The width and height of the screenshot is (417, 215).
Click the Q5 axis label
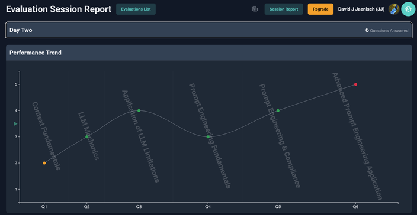tap(278, 206)
